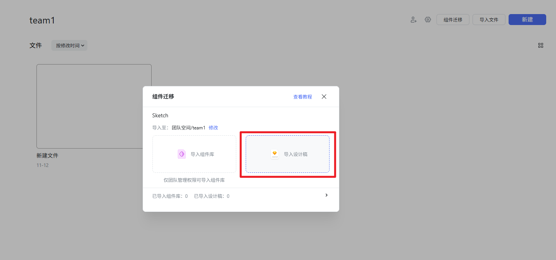Open the 按修改时间 sort dropdown

(x=69, y=45)
